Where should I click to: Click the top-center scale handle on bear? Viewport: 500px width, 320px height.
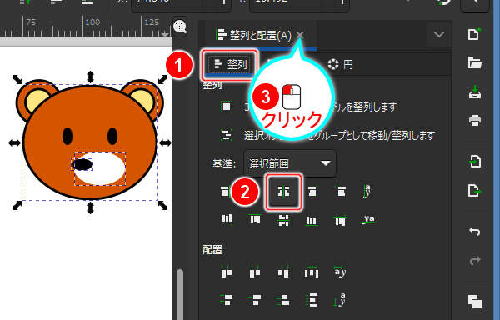pyautogui.click(x=90, y=77)
